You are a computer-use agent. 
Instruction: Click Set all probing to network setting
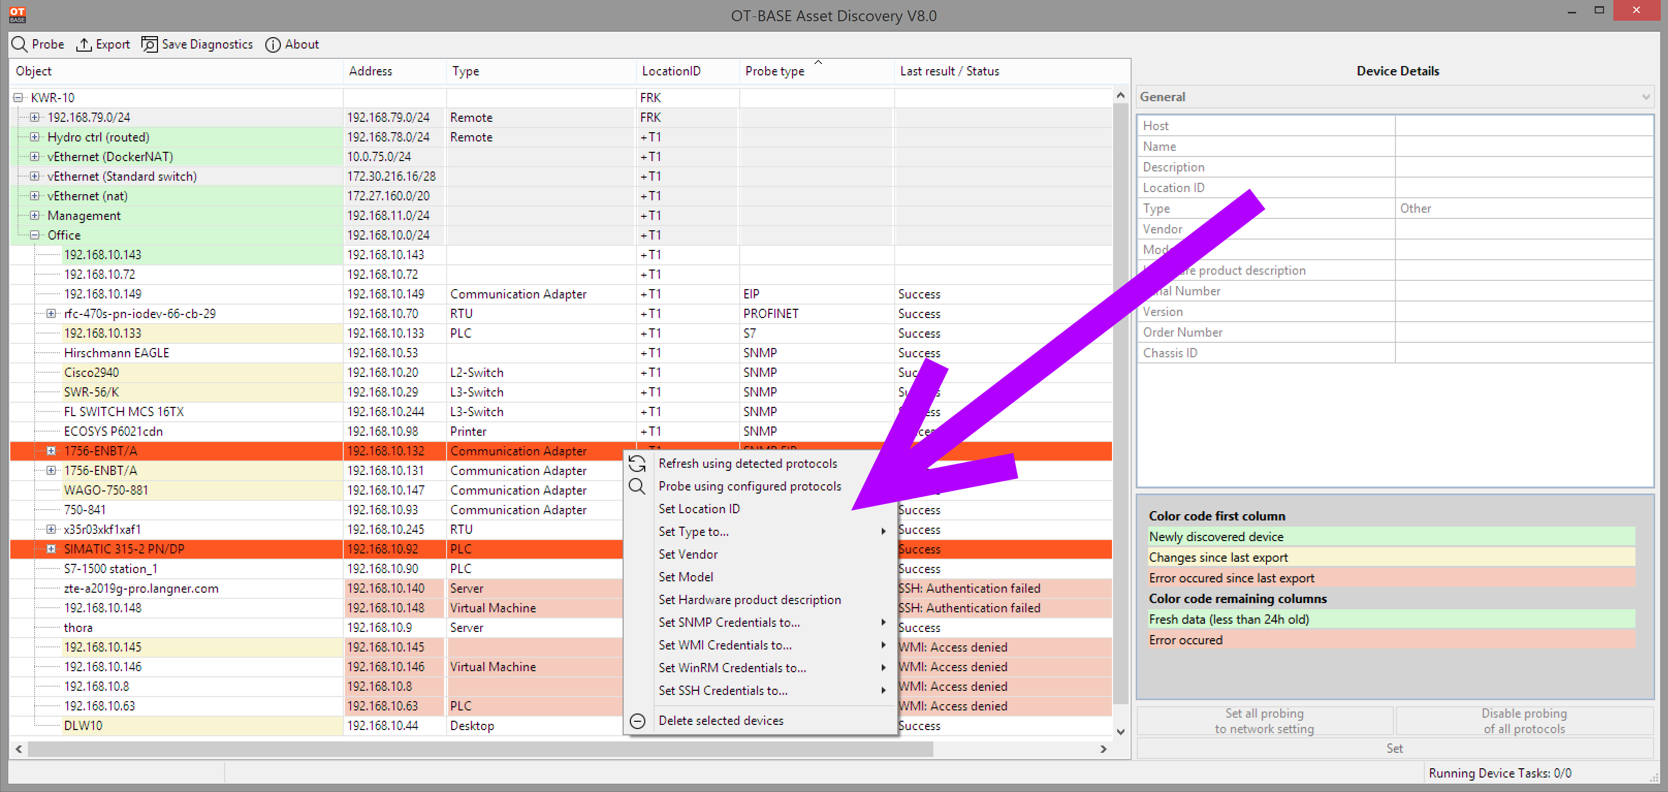tap(1265, 721)
